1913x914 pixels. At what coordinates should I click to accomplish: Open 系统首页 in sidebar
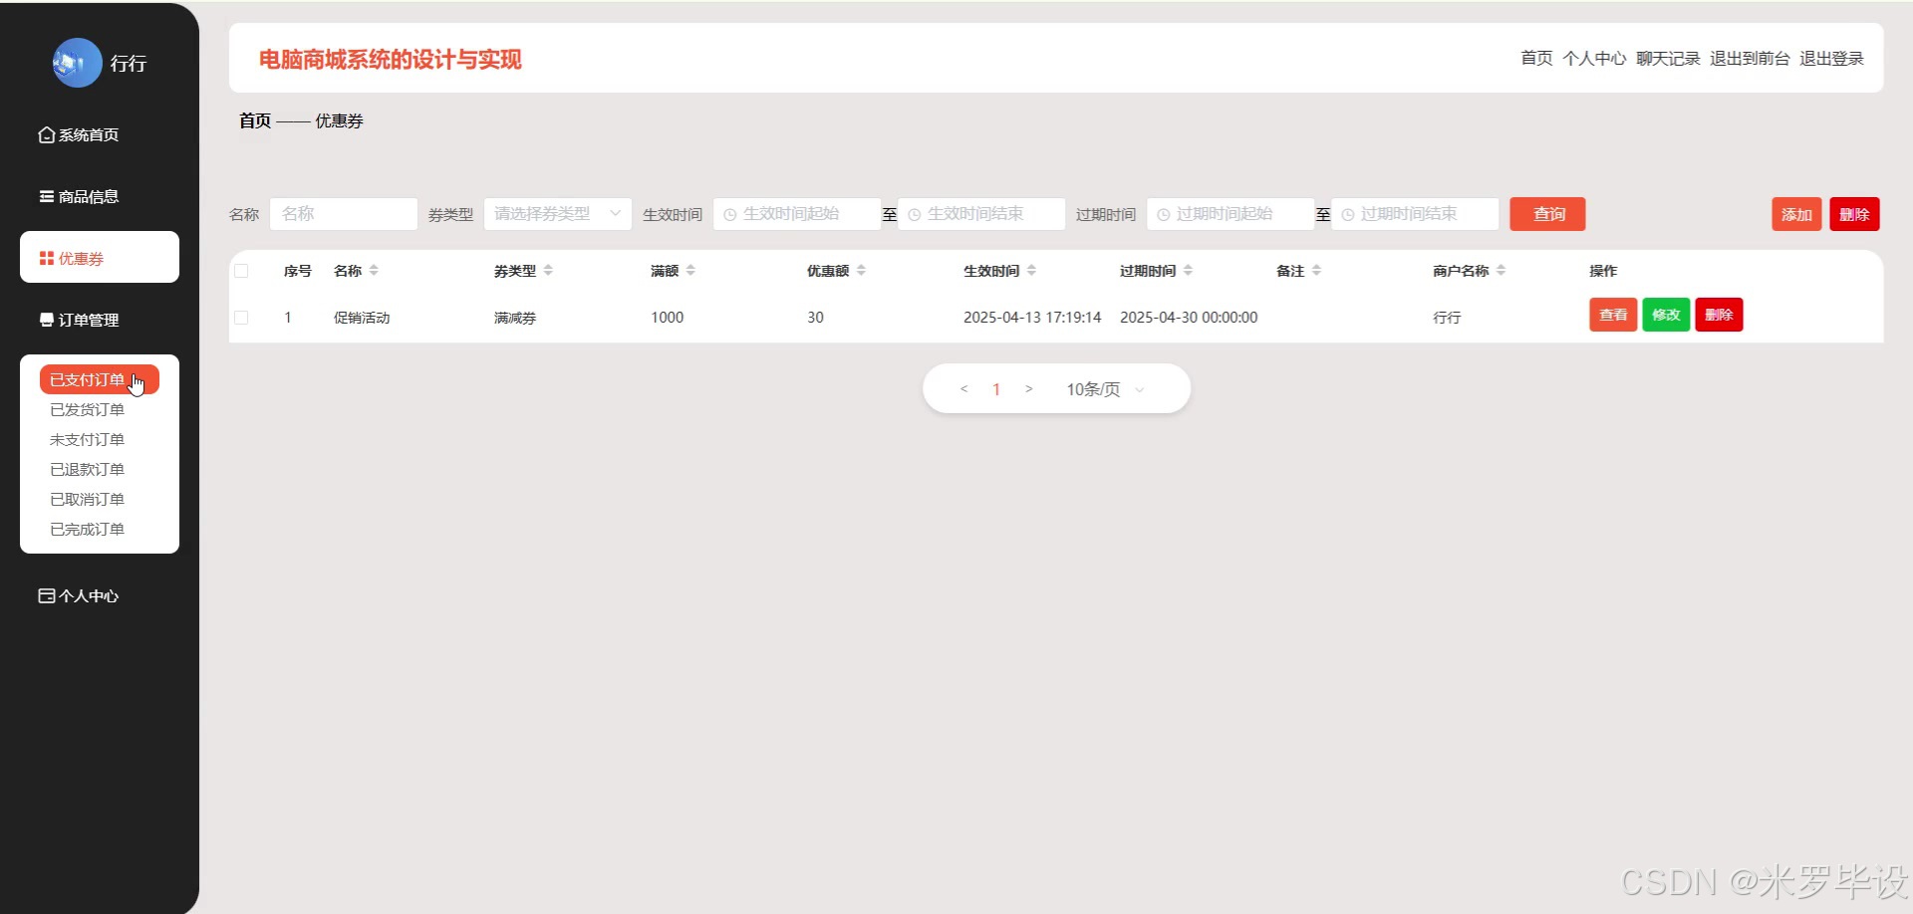(79, 134)
